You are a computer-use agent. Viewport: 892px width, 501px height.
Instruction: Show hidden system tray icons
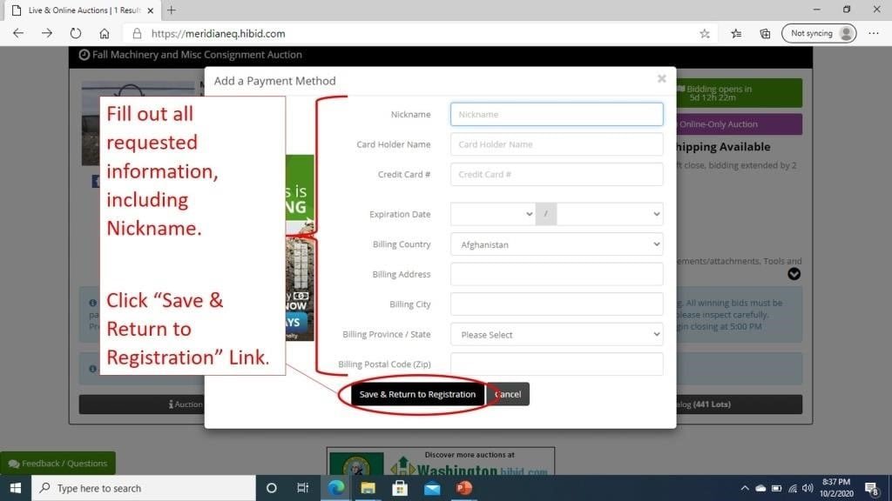744,489
